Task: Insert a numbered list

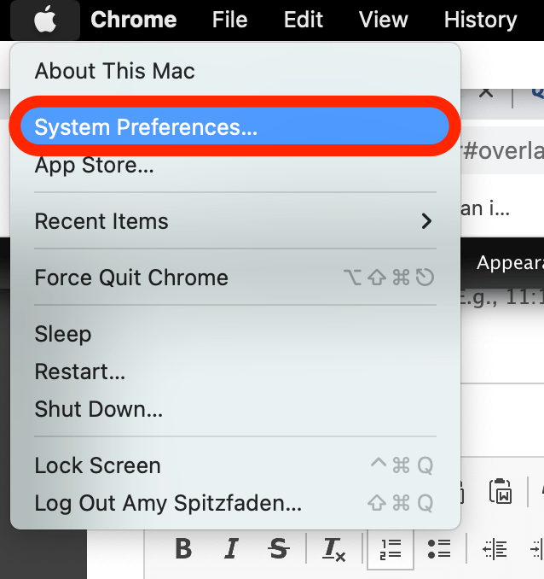Action: coord(391,549)
